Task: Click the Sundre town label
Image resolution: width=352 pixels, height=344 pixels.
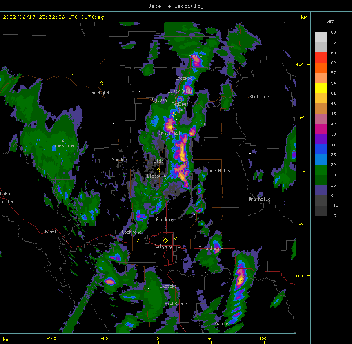Action: click(x=119, y=160)
